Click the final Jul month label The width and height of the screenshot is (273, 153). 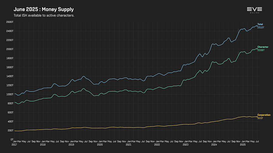257,142
